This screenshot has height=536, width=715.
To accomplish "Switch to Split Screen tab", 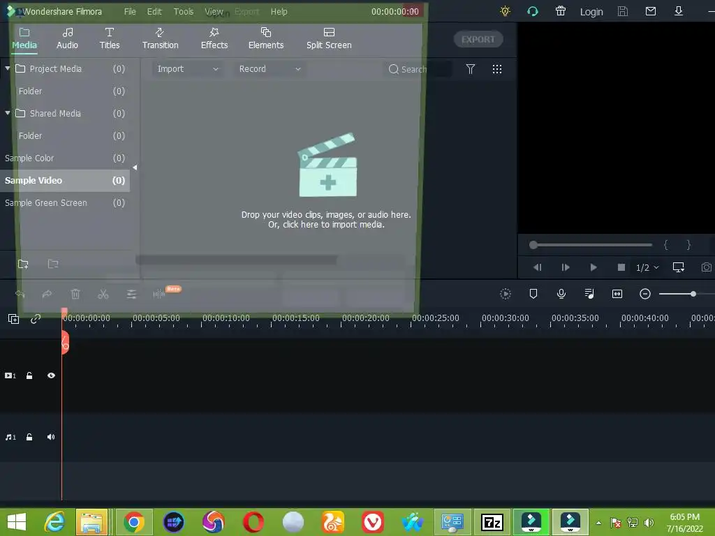I will click(329, 38).
